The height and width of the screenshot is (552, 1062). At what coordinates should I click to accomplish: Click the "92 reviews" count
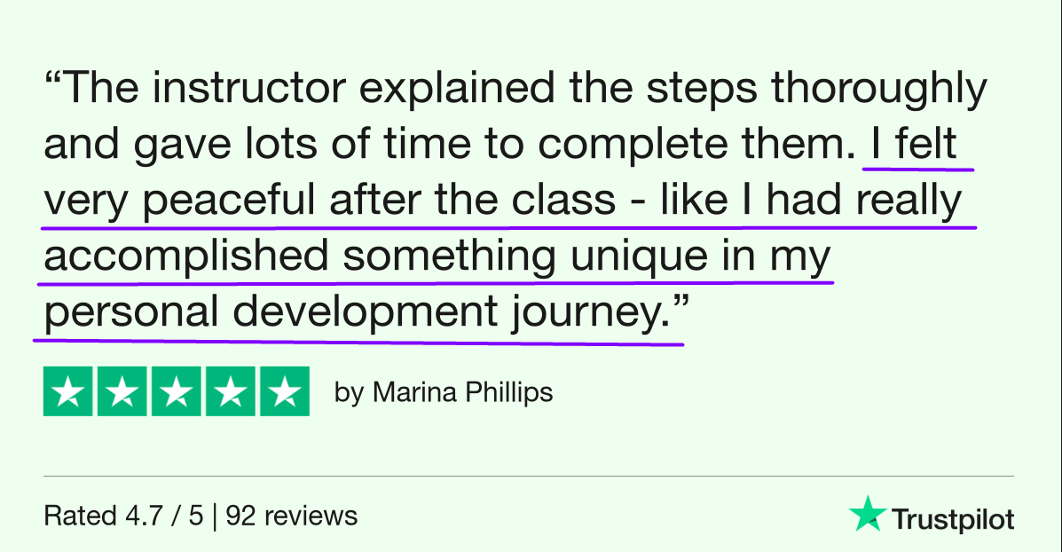point(292,516)
